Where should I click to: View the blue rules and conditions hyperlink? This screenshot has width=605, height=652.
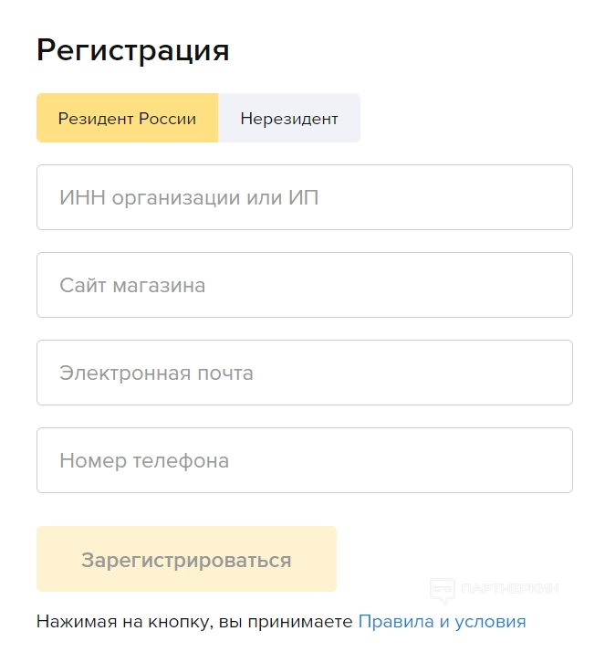click(x=442, y=622)
